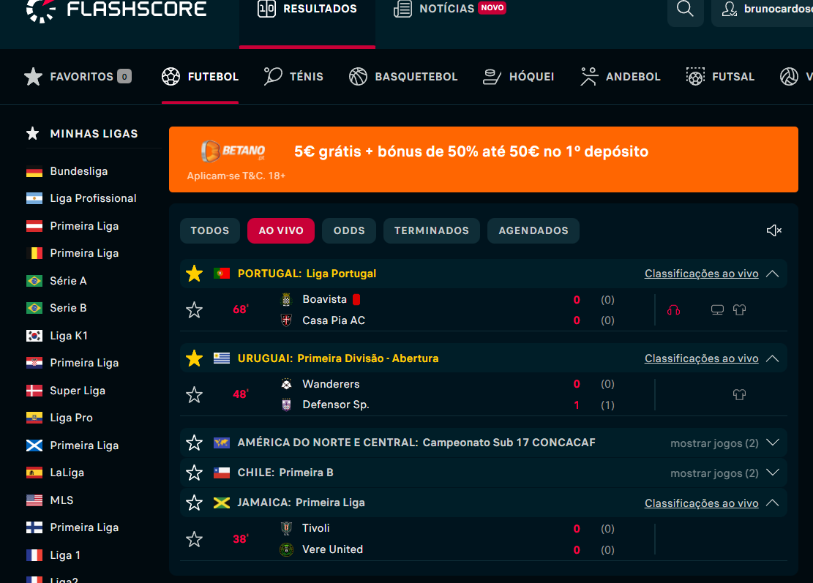Image resolution: width=813 pixels, height=583 pixels.
Task: Collapse the Jamaica Primeira Liga section
Action: click(773, 503)
